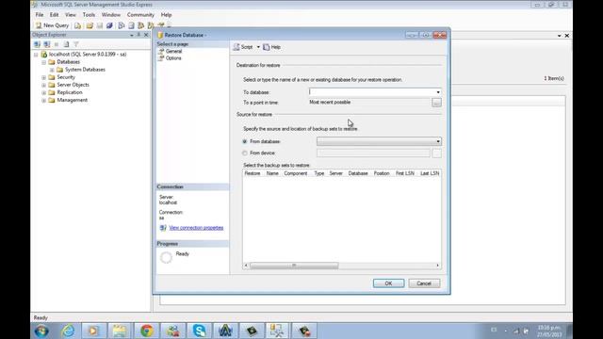Expand the Management node
Image resolution: width=603 pixels, height=339 pixels.
(44, 101)
